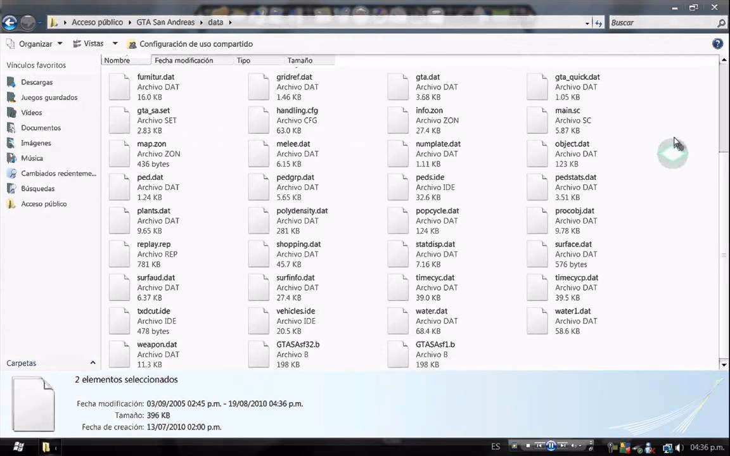Click scrollbar up arrow in file list
The height and width of the screenshot is (456, 730).
click(724, 60)
